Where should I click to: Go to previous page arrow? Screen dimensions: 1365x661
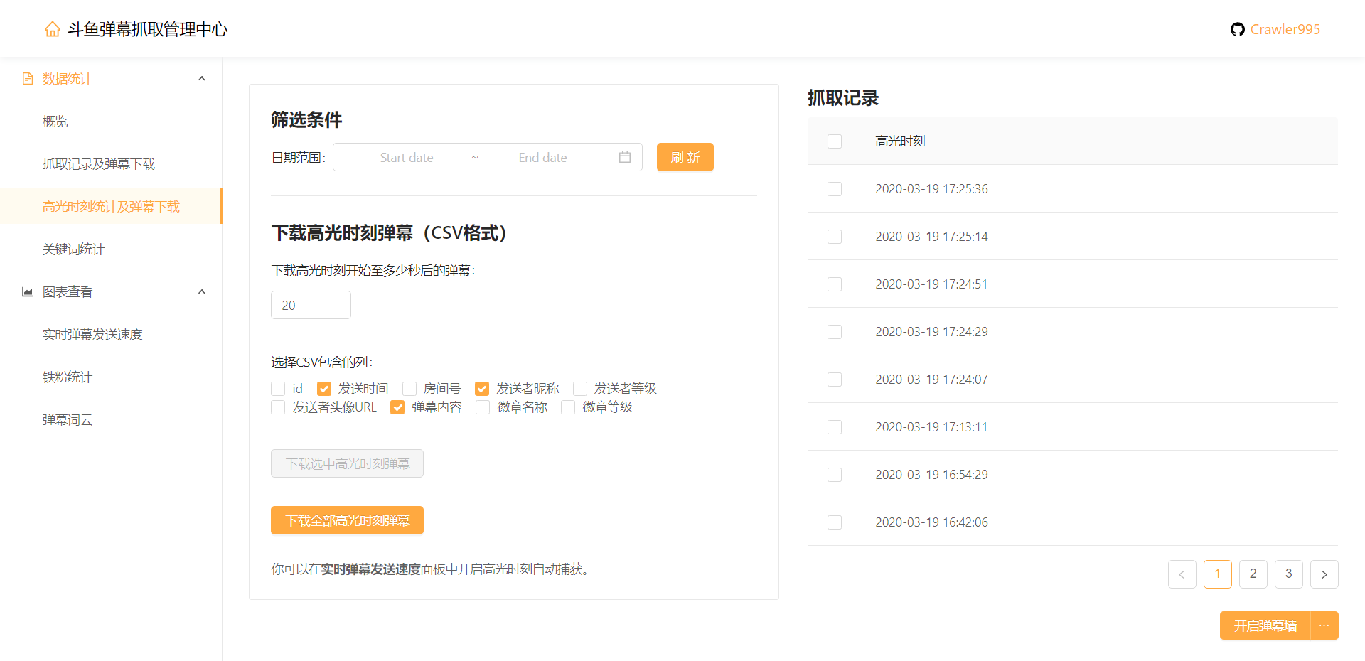point(1182,574)
